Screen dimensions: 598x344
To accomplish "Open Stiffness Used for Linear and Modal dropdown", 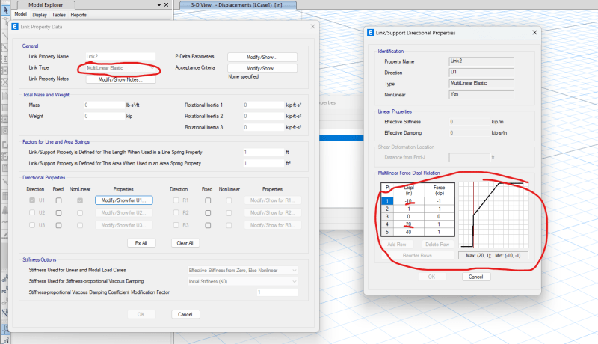I will click(x=242, y=271).
